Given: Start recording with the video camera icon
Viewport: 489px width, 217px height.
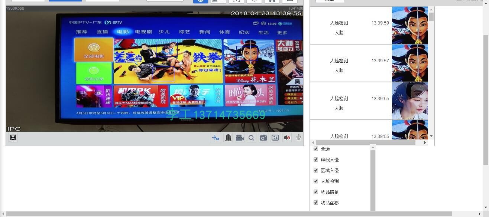Looking at the screenshot, I should coord(240,138).
